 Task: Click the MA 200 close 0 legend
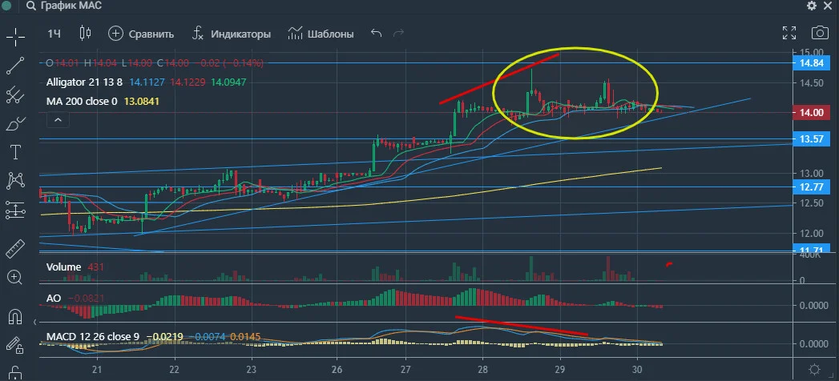[x=81, y=101]
